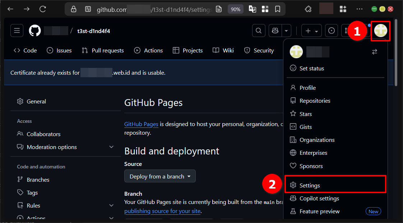This screenshot has height=223, width=403.
Task: Open the publishing source for your site link
Action: pos(162,211)
